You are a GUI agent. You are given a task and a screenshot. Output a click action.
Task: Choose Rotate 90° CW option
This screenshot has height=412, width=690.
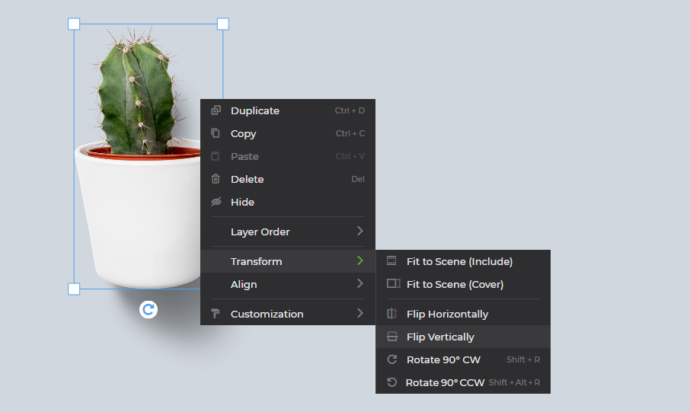click(463, 359)
